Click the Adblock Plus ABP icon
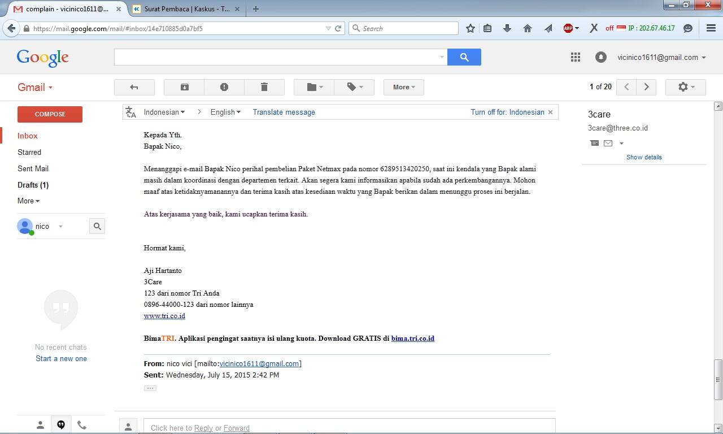Image resolution: width=723 pixels, height=434 pixels. (x=569, y=28)
